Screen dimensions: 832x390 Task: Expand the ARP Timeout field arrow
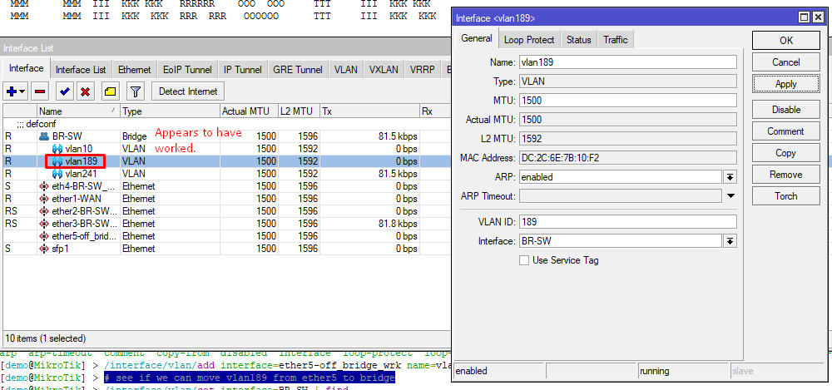point(730,196)
